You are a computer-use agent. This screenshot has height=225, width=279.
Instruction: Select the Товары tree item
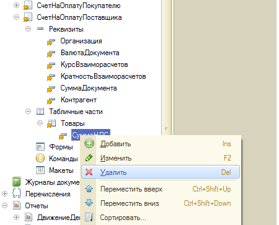point(73,123)
